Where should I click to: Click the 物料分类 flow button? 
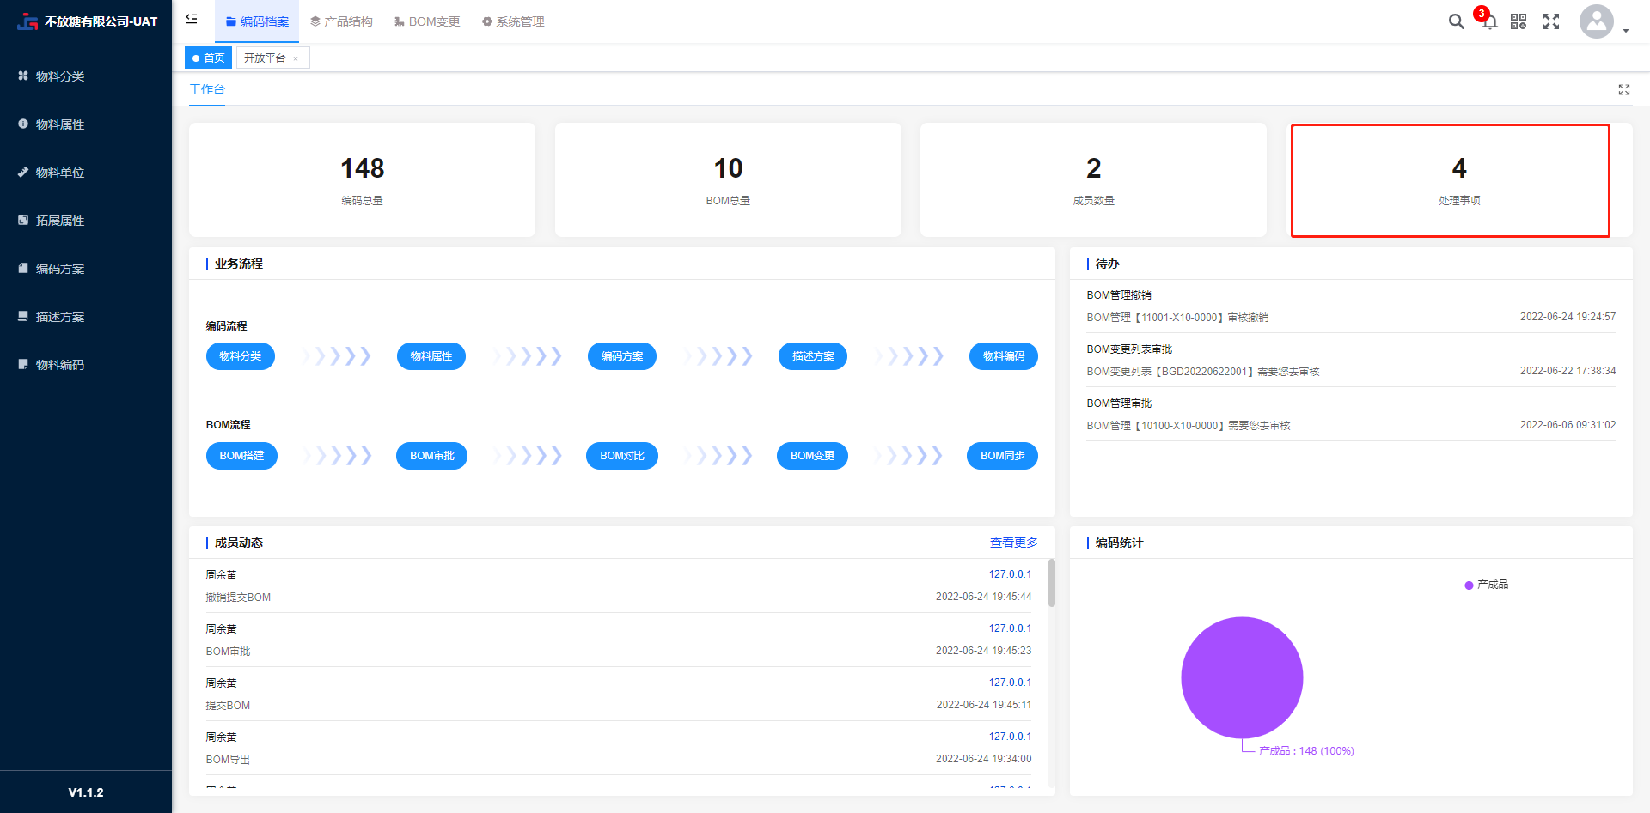click(x=241, y=356)
